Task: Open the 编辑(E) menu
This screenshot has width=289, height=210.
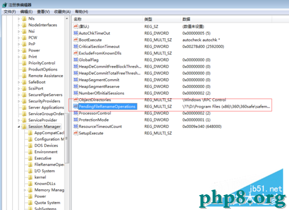Action: point(26,12)
